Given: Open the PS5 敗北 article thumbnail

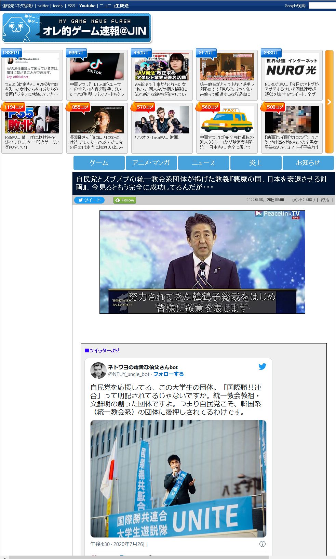Looking at the screenshot, I should click(32, 120).
